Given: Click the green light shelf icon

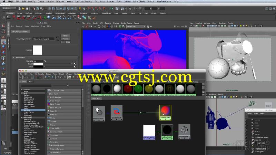Looking at the screenshot, I should click(x=45, y=18).
